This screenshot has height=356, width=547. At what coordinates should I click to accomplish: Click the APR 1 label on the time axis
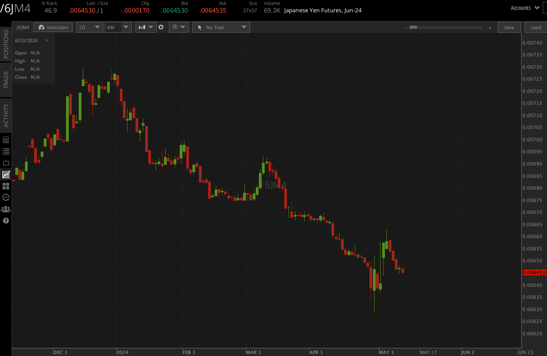pyautogui.click(x=316, y=352)
